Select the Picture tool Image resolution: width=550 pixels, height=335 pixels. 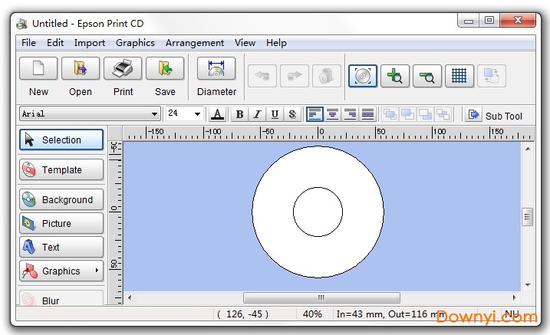click(x=61, y=223)
